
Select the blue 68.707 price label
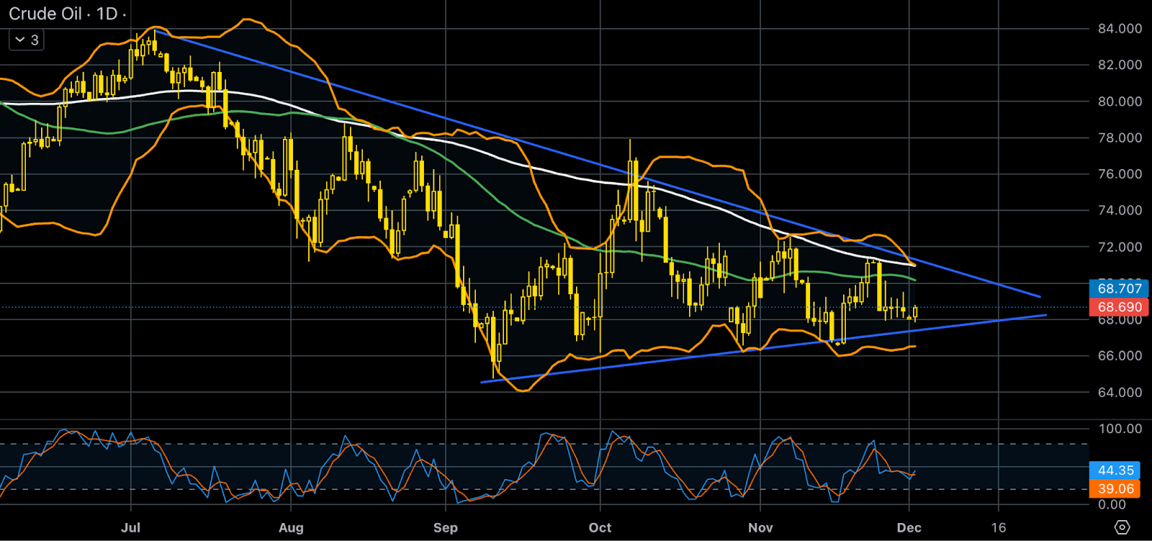1120,288
